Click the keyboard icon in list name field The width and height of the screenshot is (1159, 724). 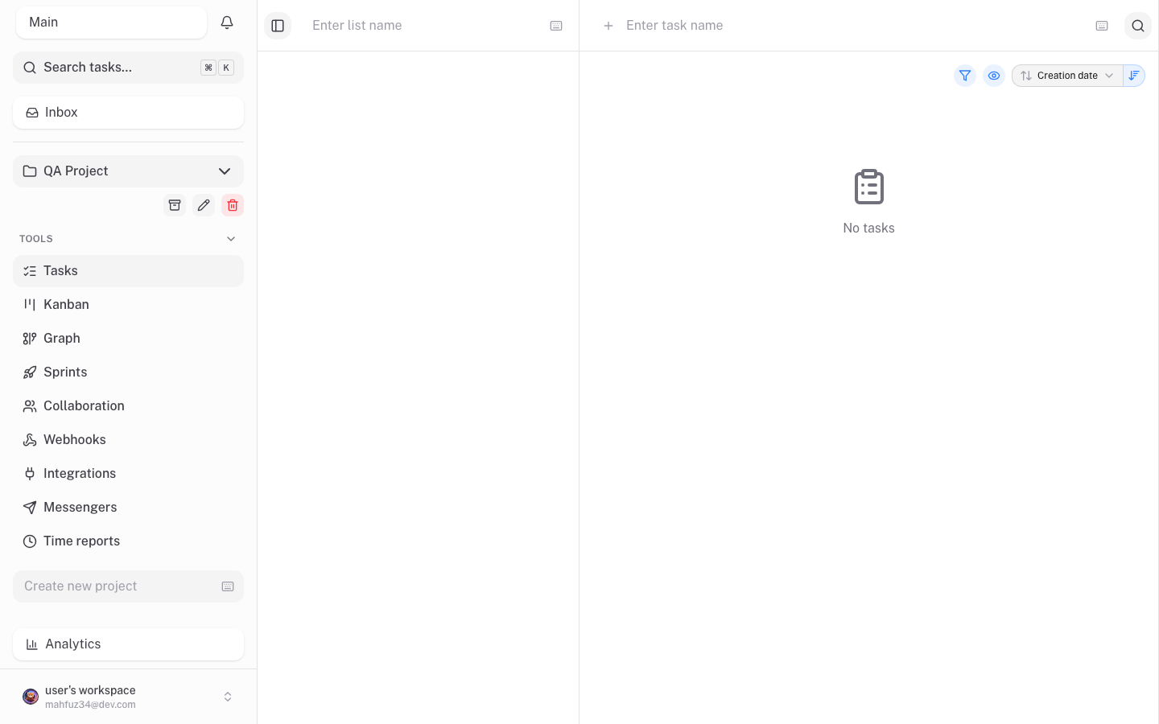(556, 26)
